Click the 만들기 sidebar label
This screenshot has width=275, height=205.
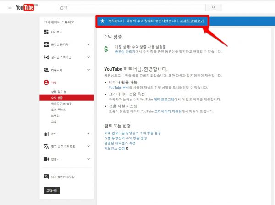click(55, 159)
